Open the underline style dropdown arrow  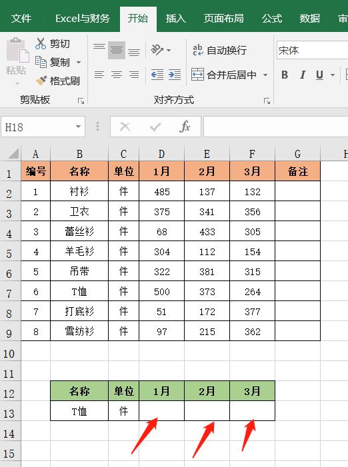333,75
